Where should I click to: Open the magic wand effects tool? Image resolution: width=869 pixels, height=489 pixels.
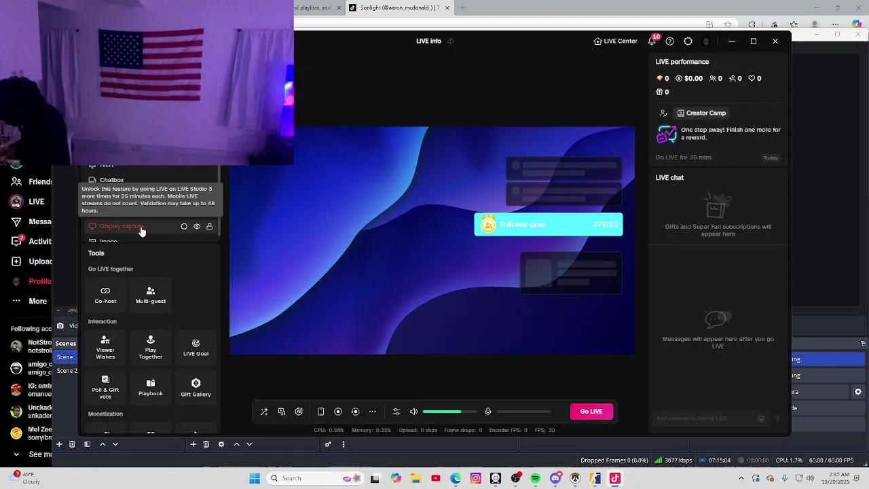[x=264, y=412]
